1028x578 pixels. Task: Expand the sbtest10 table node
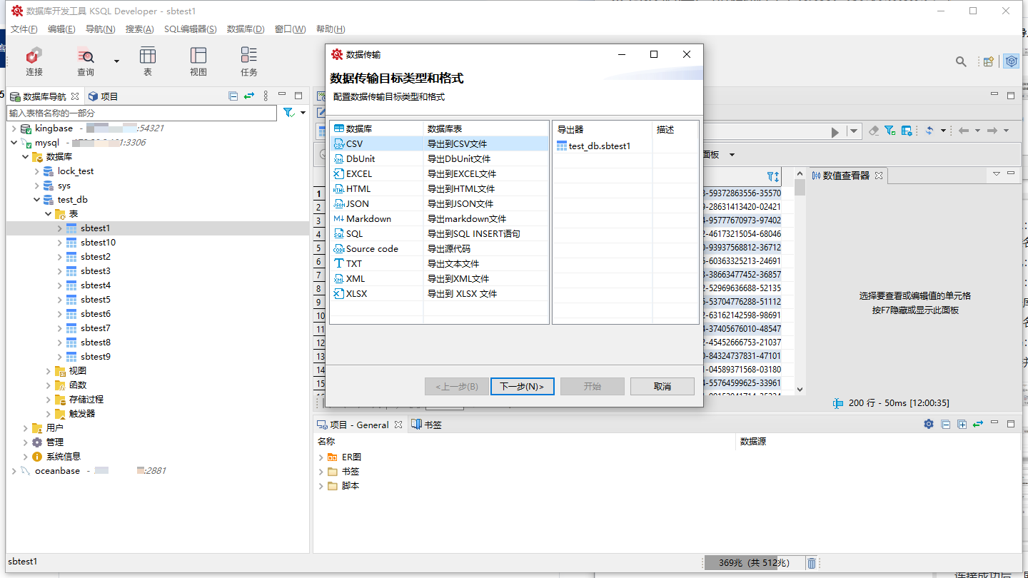pos(60,243)
